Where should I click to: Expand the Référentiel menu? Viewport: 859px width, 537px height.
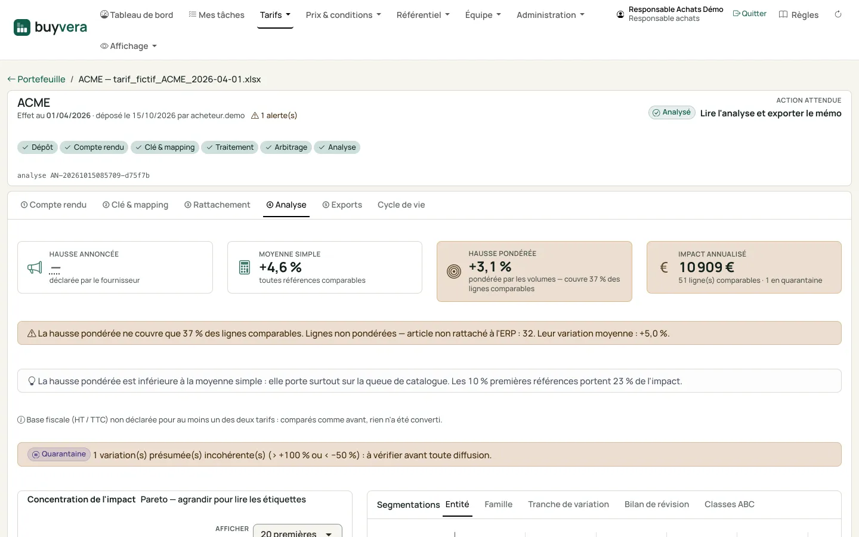click(x=423, y=15)
